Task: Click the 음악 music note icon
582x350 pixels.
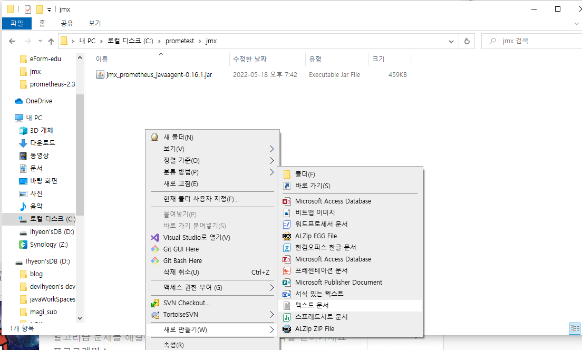Action: click(23, 206)
